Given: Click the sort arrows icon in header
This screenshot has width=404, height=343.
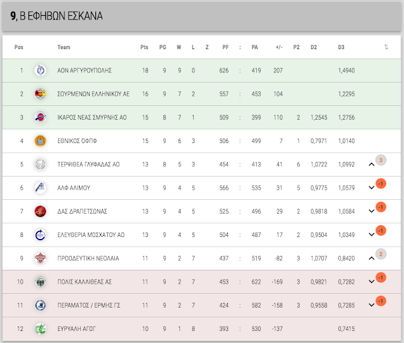Looking at the screenshot, I should pyautogui.click(x=386, y=47).
